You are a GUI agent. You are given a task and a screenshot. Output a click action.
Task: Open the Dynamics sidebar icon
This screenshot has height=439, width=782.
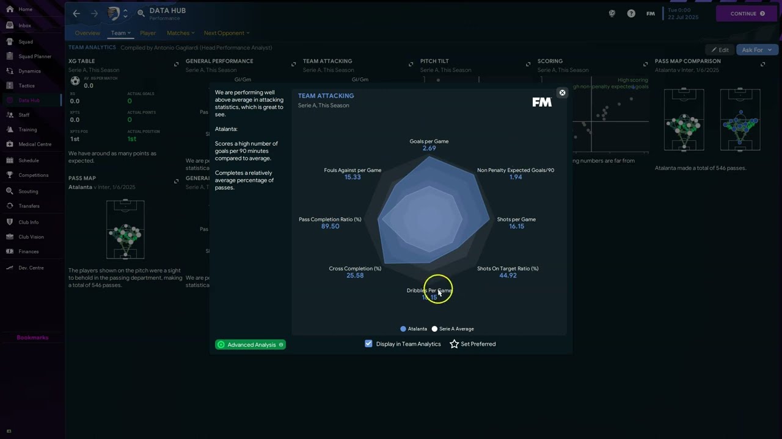point(10,71)
